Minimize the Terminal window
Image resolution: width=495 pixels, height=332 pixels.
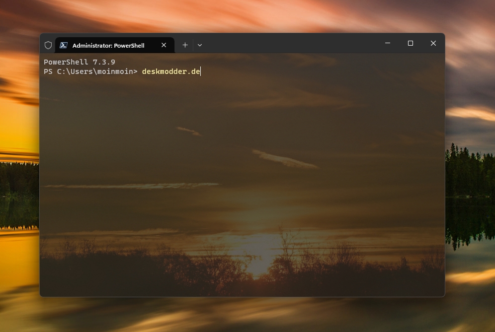(388, 43)
